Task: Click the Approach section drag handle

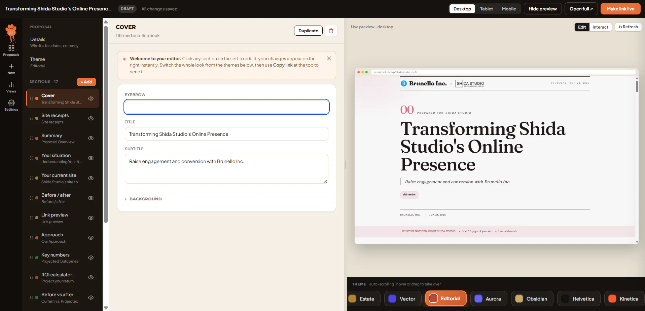Action: (x=31, y=238)
